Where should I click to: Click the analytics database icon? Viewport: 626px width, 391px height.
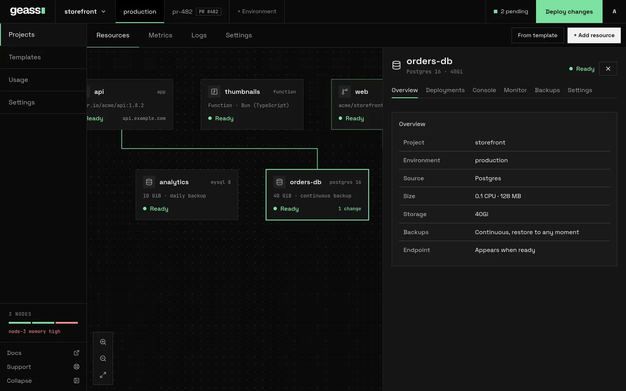tap(149, 182)
